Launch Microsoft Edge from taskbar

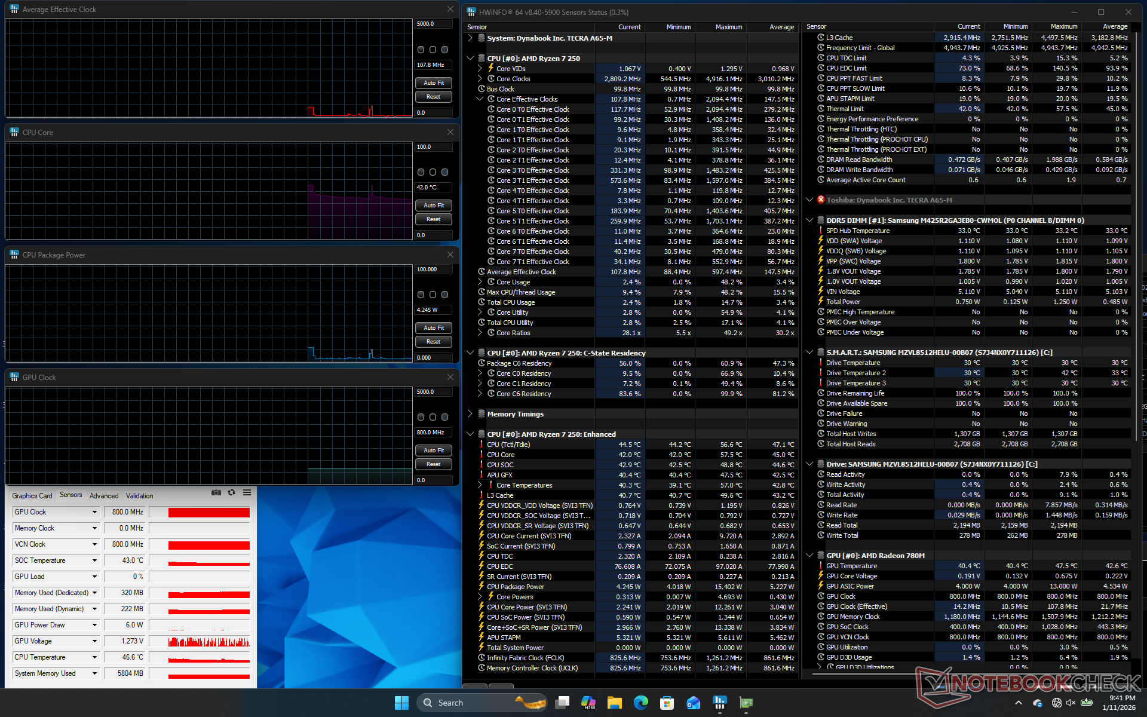pos(640,703)
